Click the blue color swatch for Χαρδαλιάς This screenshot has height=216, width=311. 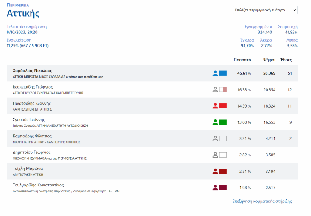tap(223, 73)
